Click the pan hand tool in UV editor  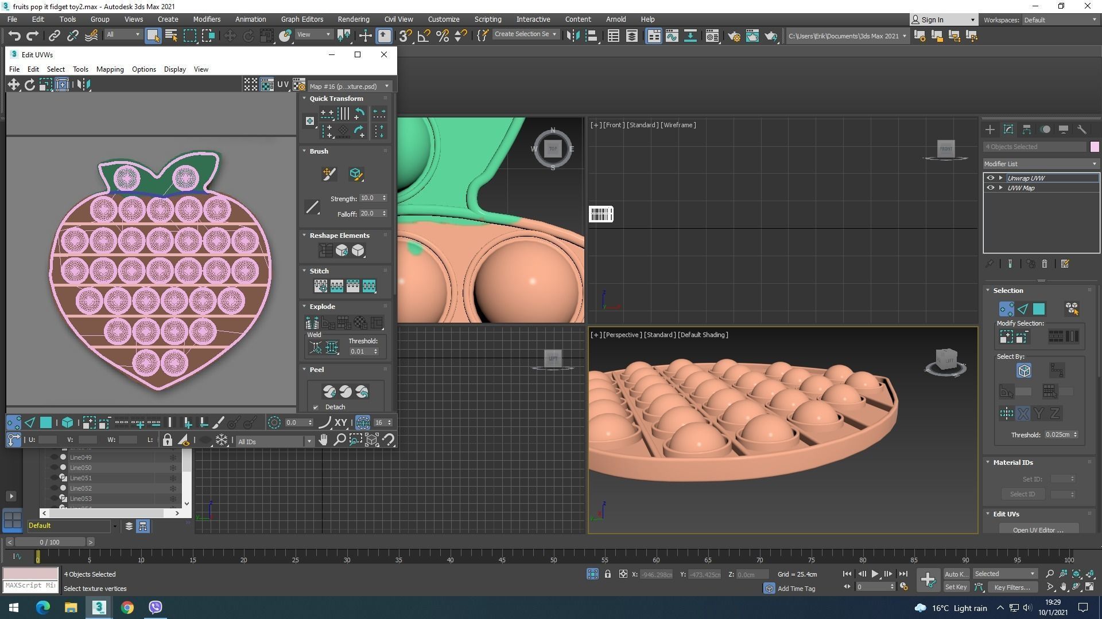[323, 440]
